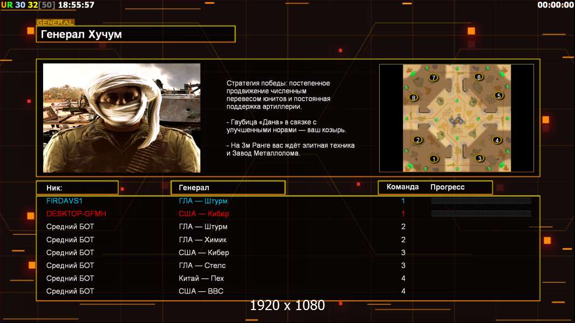Click the 'Команда' column header
The width and height of the screenshot is (575, 323).
tap(402, 187)
